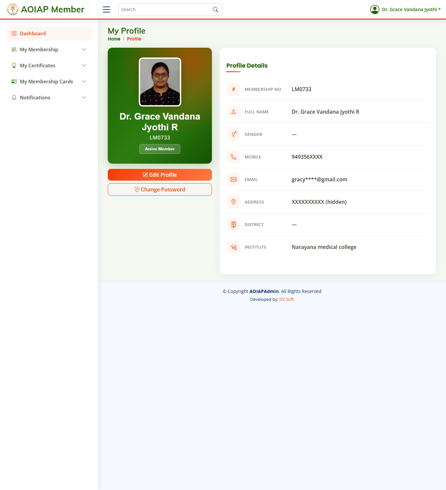Open the DV Soft developer link
The image size is (446, 490).
[286, 299]
